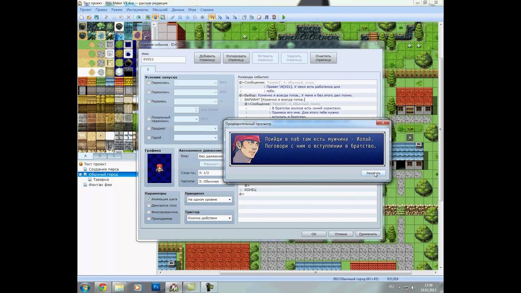The height and width of the screenshot is (293, 521).
Task: Open the Инструменты menu
Action: 137,10
